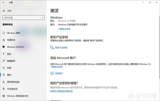Click the search magnifier icon

click(42, 17)
